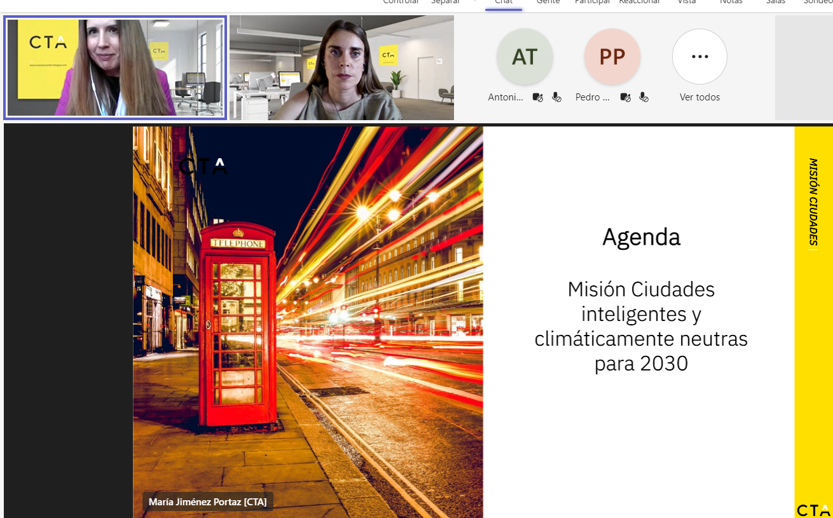Select the PP participant avatar

pyautogui.click(x=612, y=57)
